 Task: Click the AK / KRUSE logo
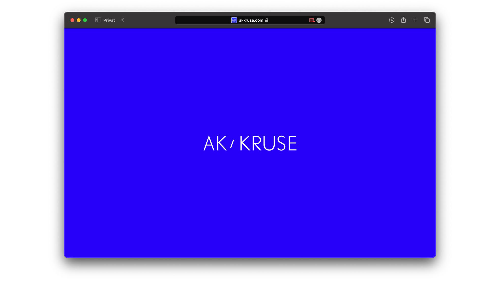(250, 143)
